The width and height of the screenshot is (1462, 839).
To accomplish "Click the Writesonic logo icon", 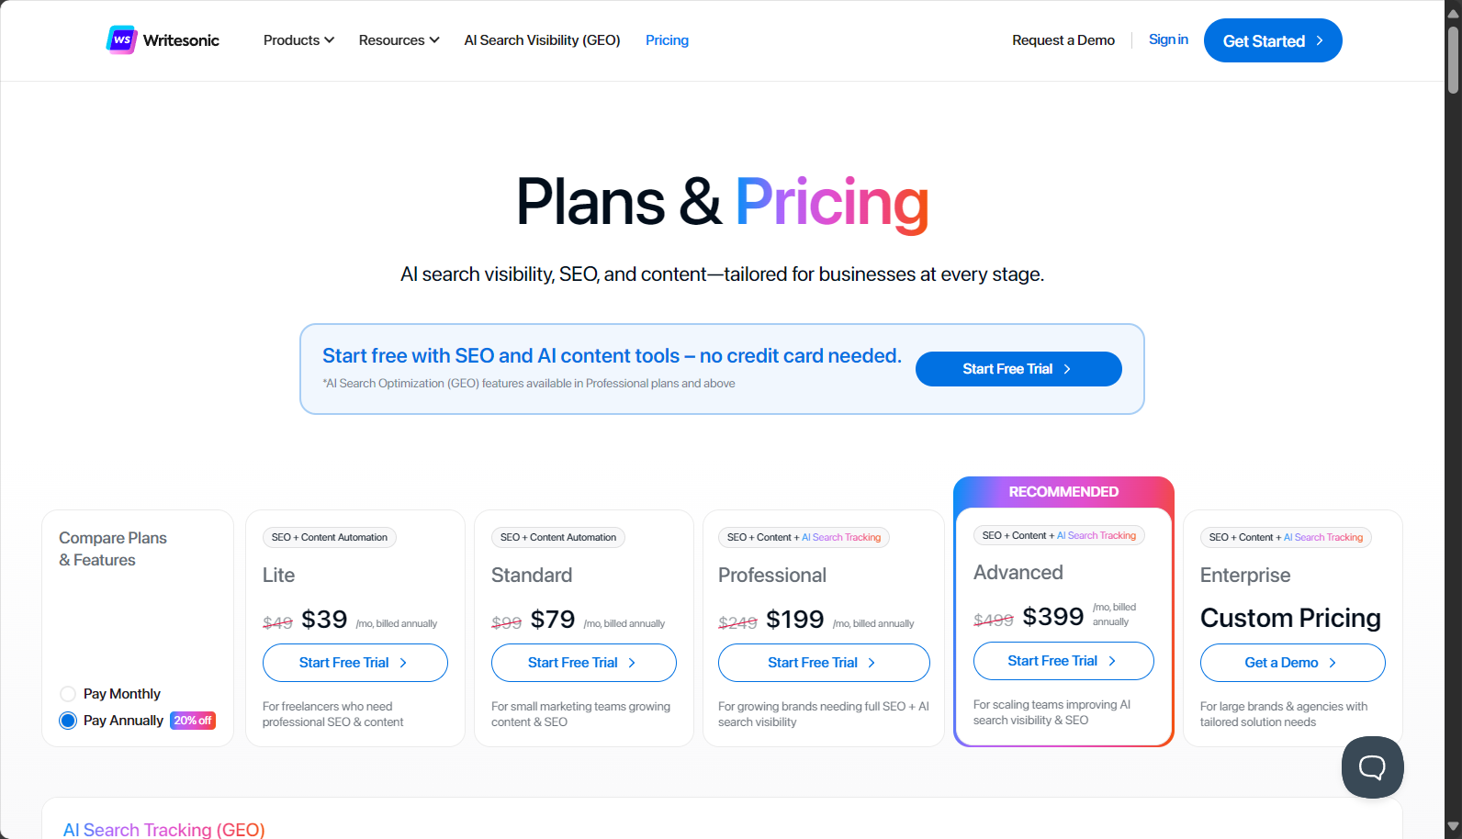I will pyautogui.click(x=121, y=40).
